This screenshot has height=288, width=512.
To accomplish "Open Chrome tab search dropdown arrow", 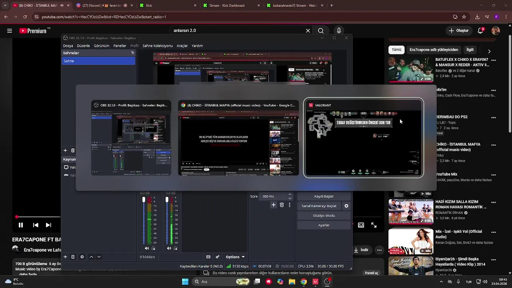I will (x=5, y=6).
